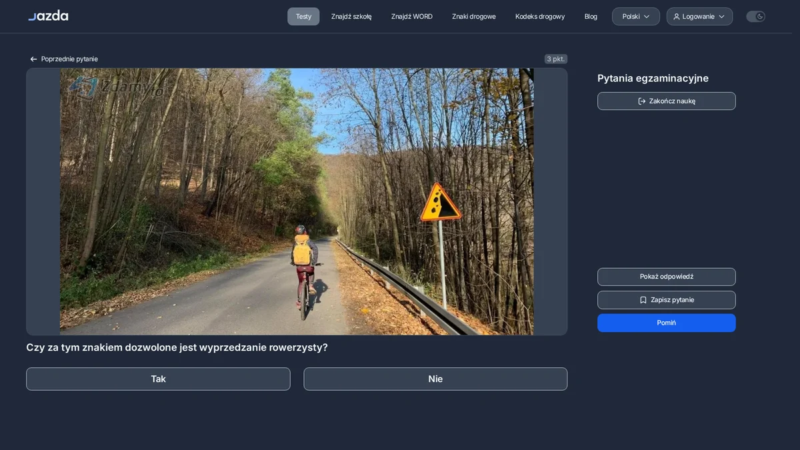Click the question text about wyprzedzanie rowerzysty

[x=177, y=347]
